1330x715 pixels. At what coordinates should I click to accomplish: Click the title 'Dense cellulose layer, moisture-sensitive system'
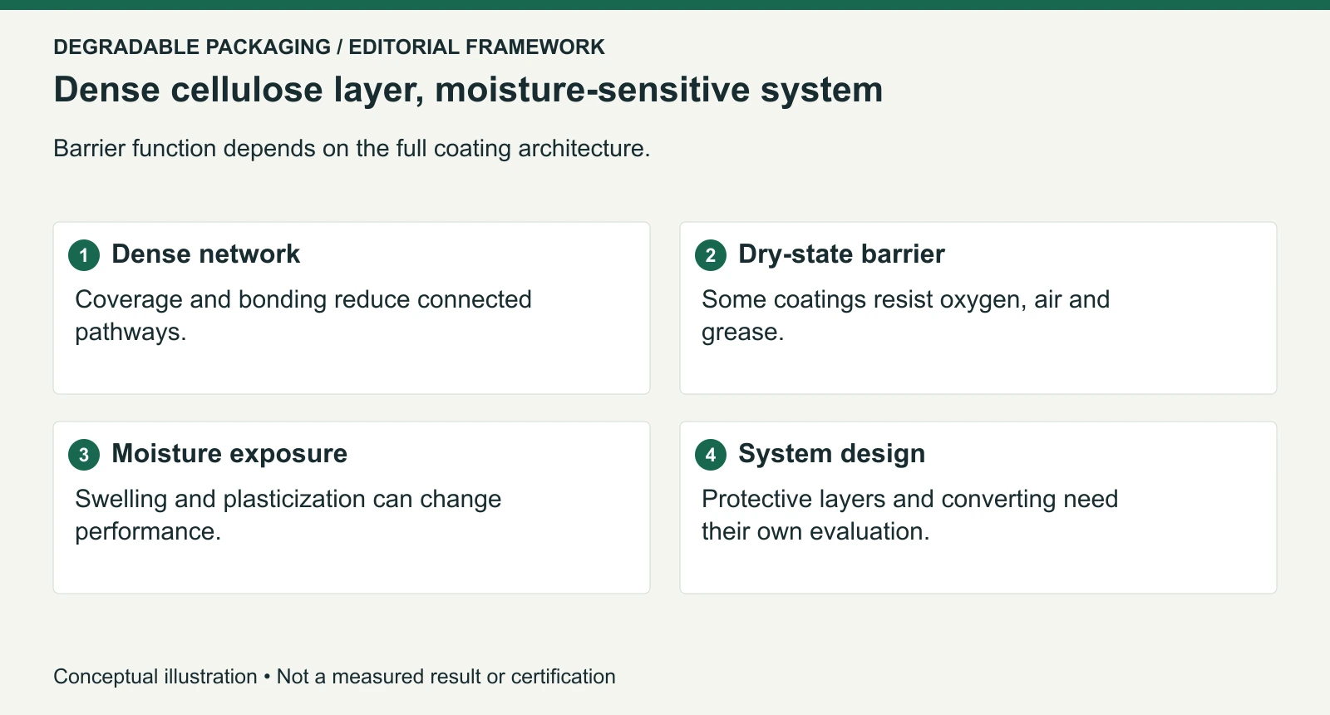tap(468, 90)
